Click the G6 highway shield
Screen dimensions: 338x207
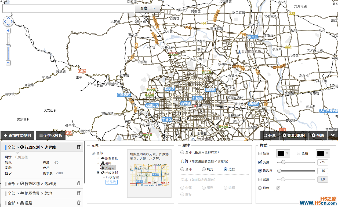tap(174, 54)
